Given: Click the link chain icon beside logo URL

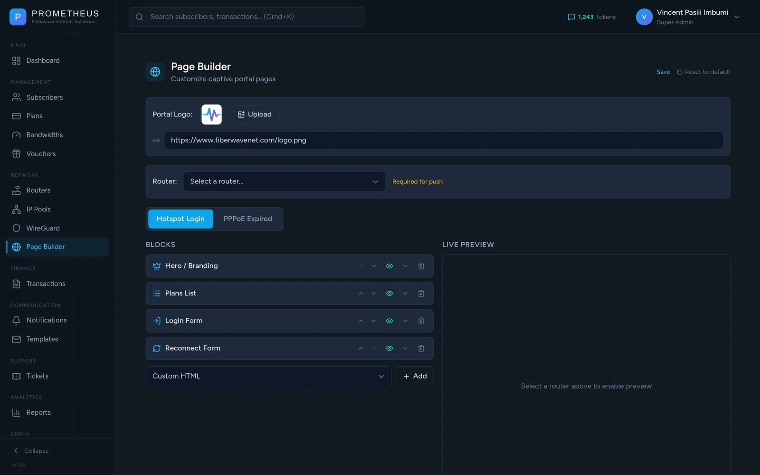Looking at the screenshot, I should 156,140.
